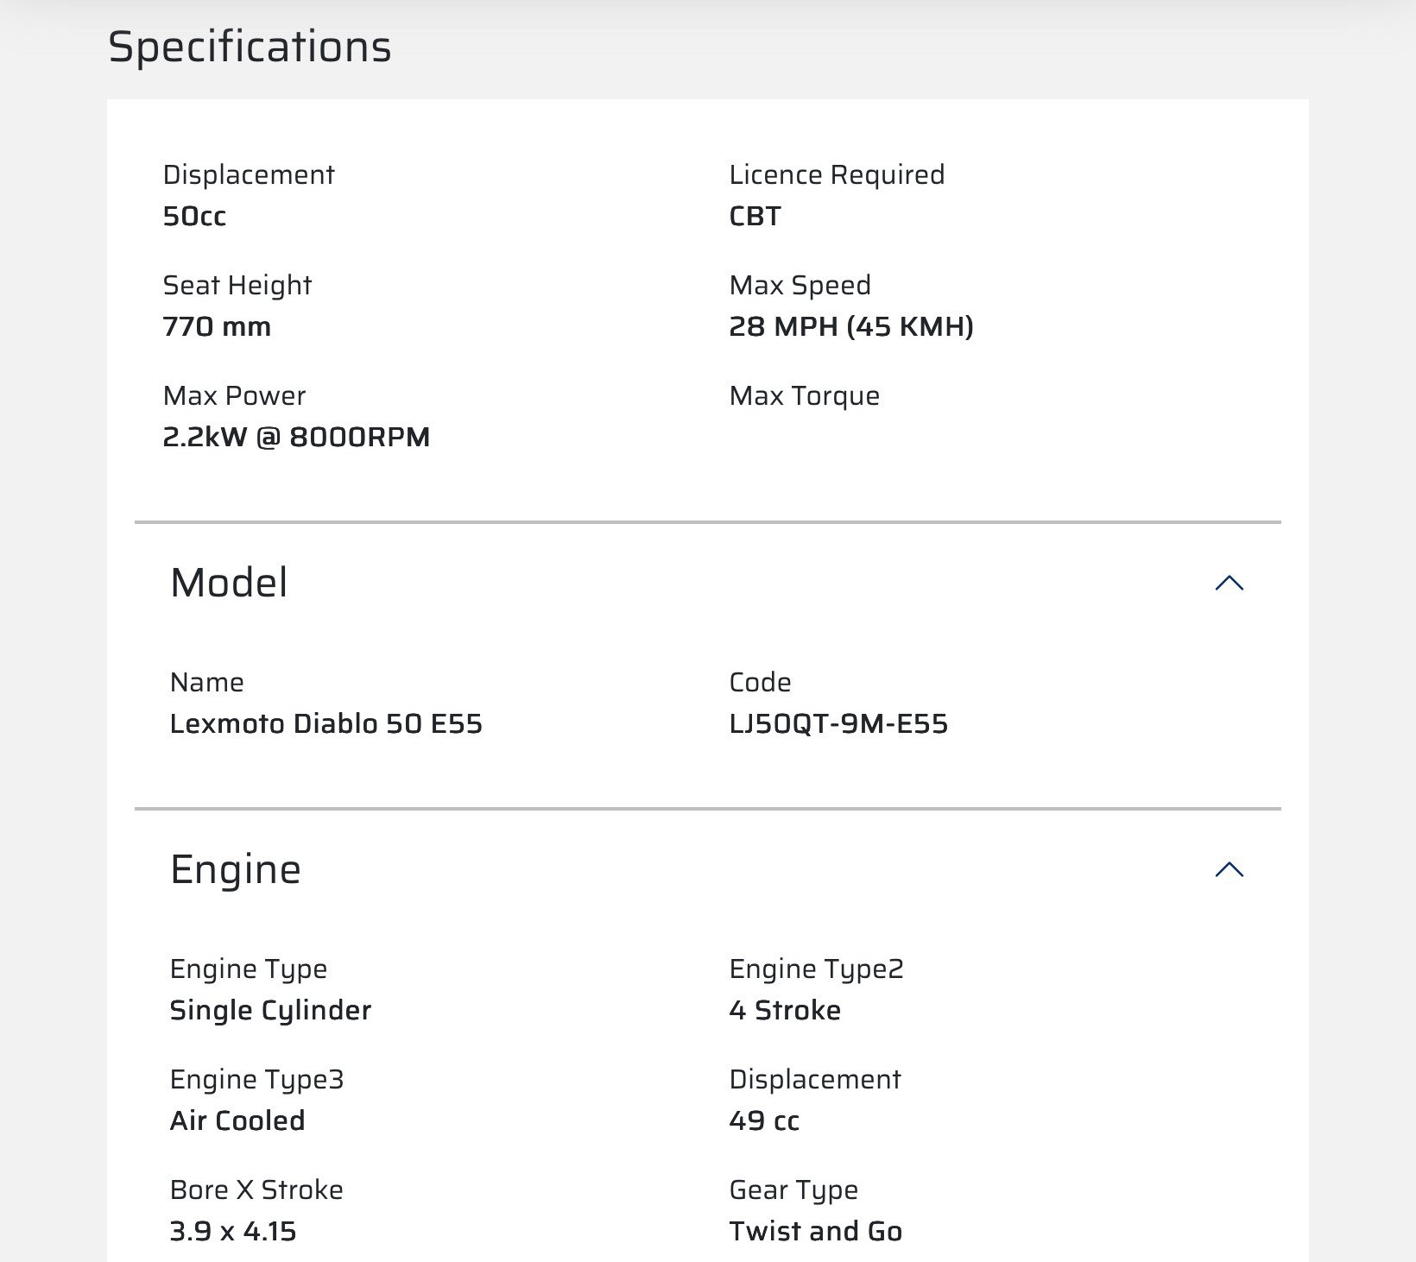Click the 4 Stroke value
The image size is (1416, 1262).
click(784, 1010)
